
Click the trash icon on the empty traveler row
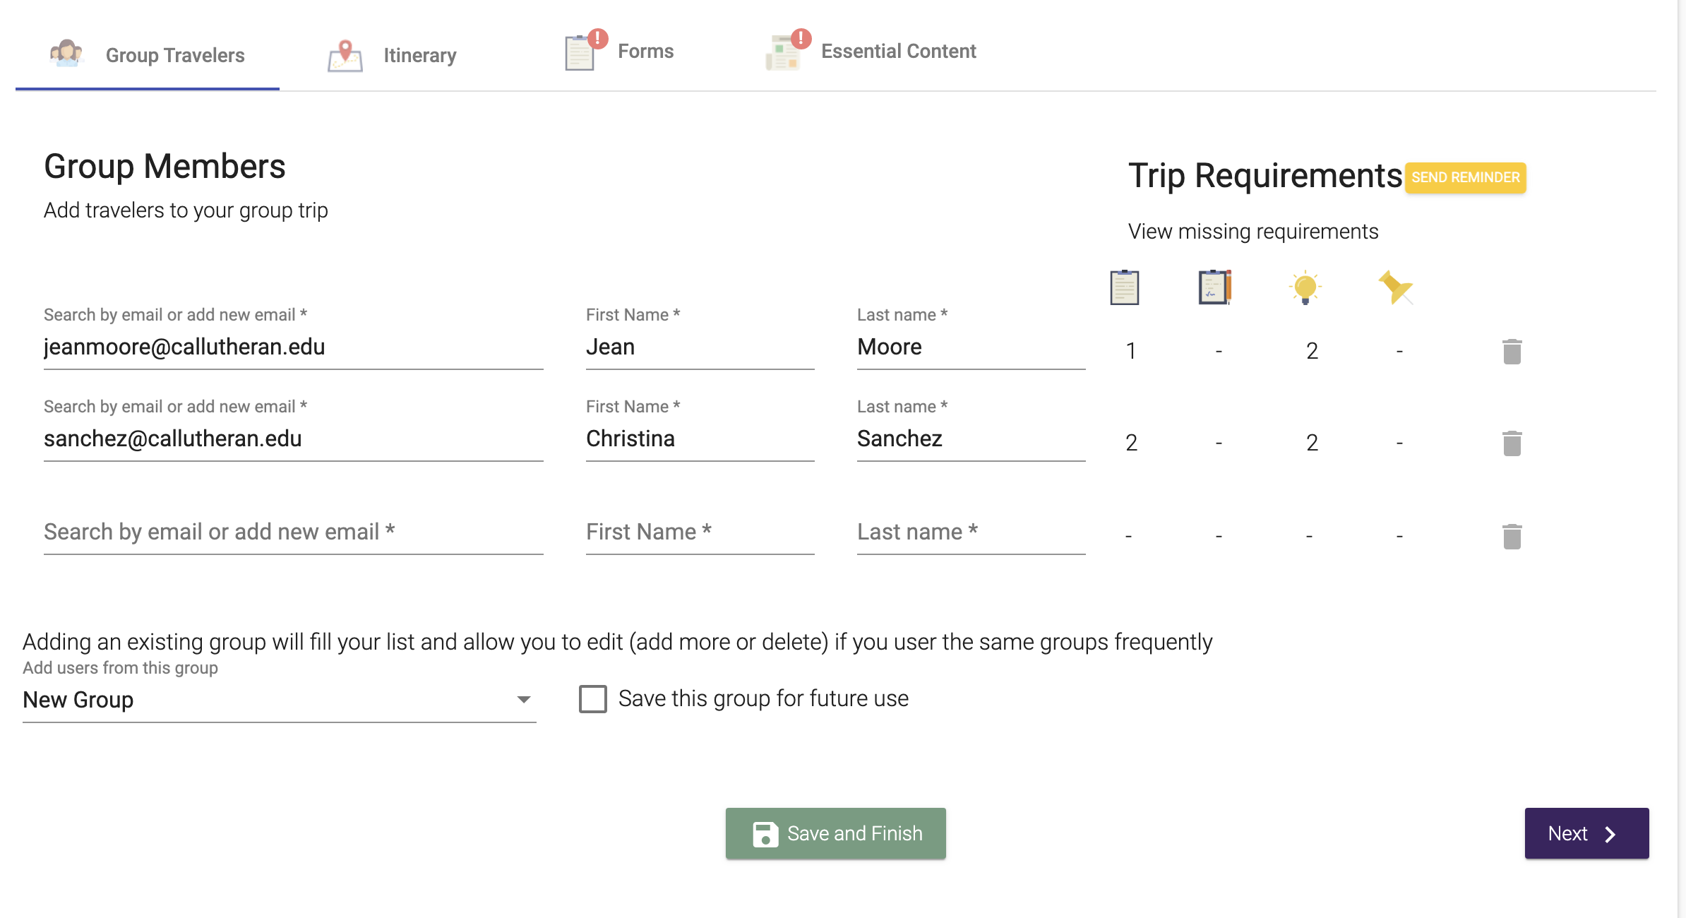pyautogui.click(x=1511, y=537)
